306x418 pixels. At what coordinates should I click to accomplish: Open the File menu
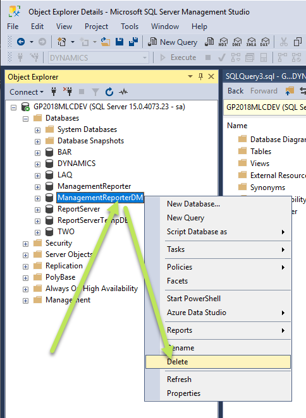13,27
